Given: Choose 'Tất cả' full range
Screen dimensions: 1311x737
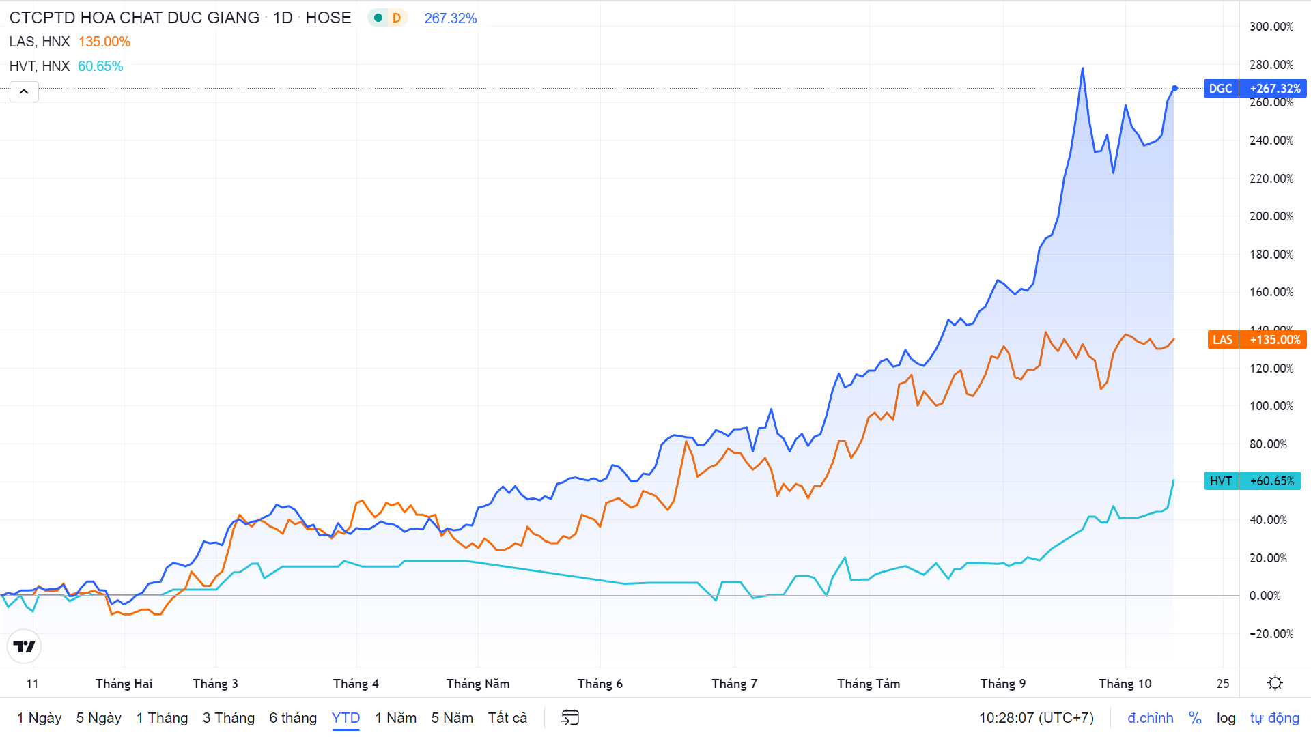Looking at the screenshot, I should [x=507, y=718].
